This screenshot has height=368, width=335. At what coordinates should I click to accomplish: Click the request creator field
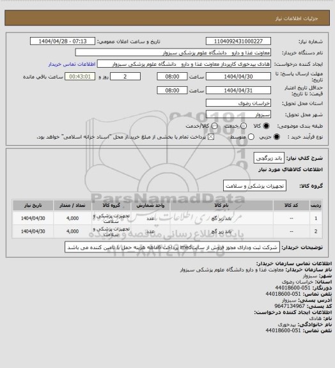click(x=184, y=64)
